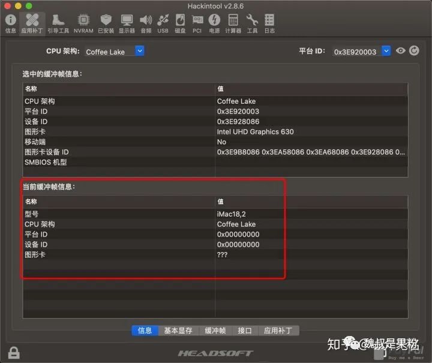Screen dimensions: 432x363
Task: Open the PCI card icon
Action: click(x=197, y=23)
